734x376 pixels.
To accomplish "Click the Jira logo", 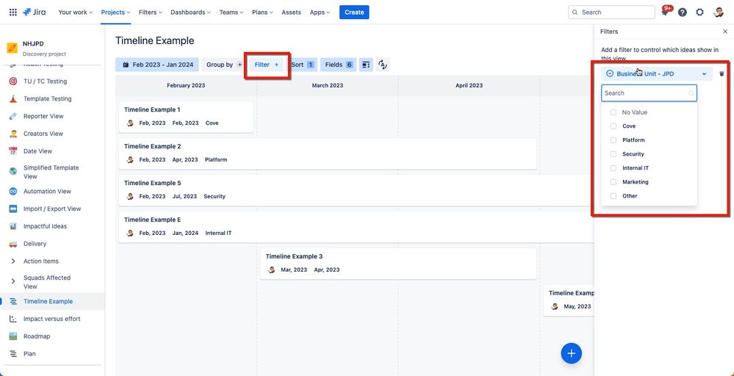I will click(x=35, y=12).
